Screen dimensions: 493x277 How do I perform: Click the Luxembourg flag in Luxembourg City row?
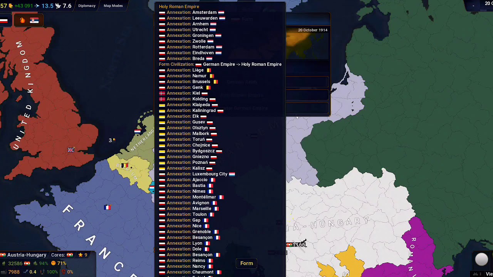pos(232,174)
